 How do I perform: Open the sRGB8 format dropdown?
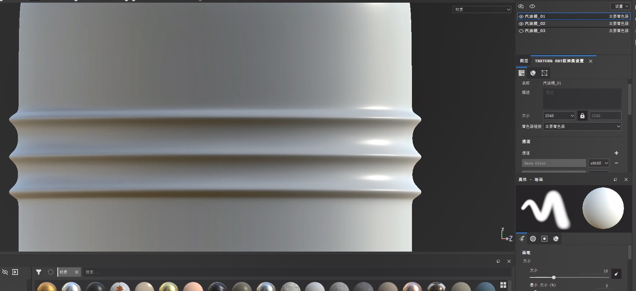[599, 163]
